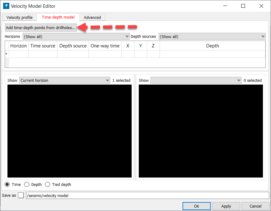Screen dimensions: 271x211
Task: Select the Time-depth model tab
Action: pos(58,17)
